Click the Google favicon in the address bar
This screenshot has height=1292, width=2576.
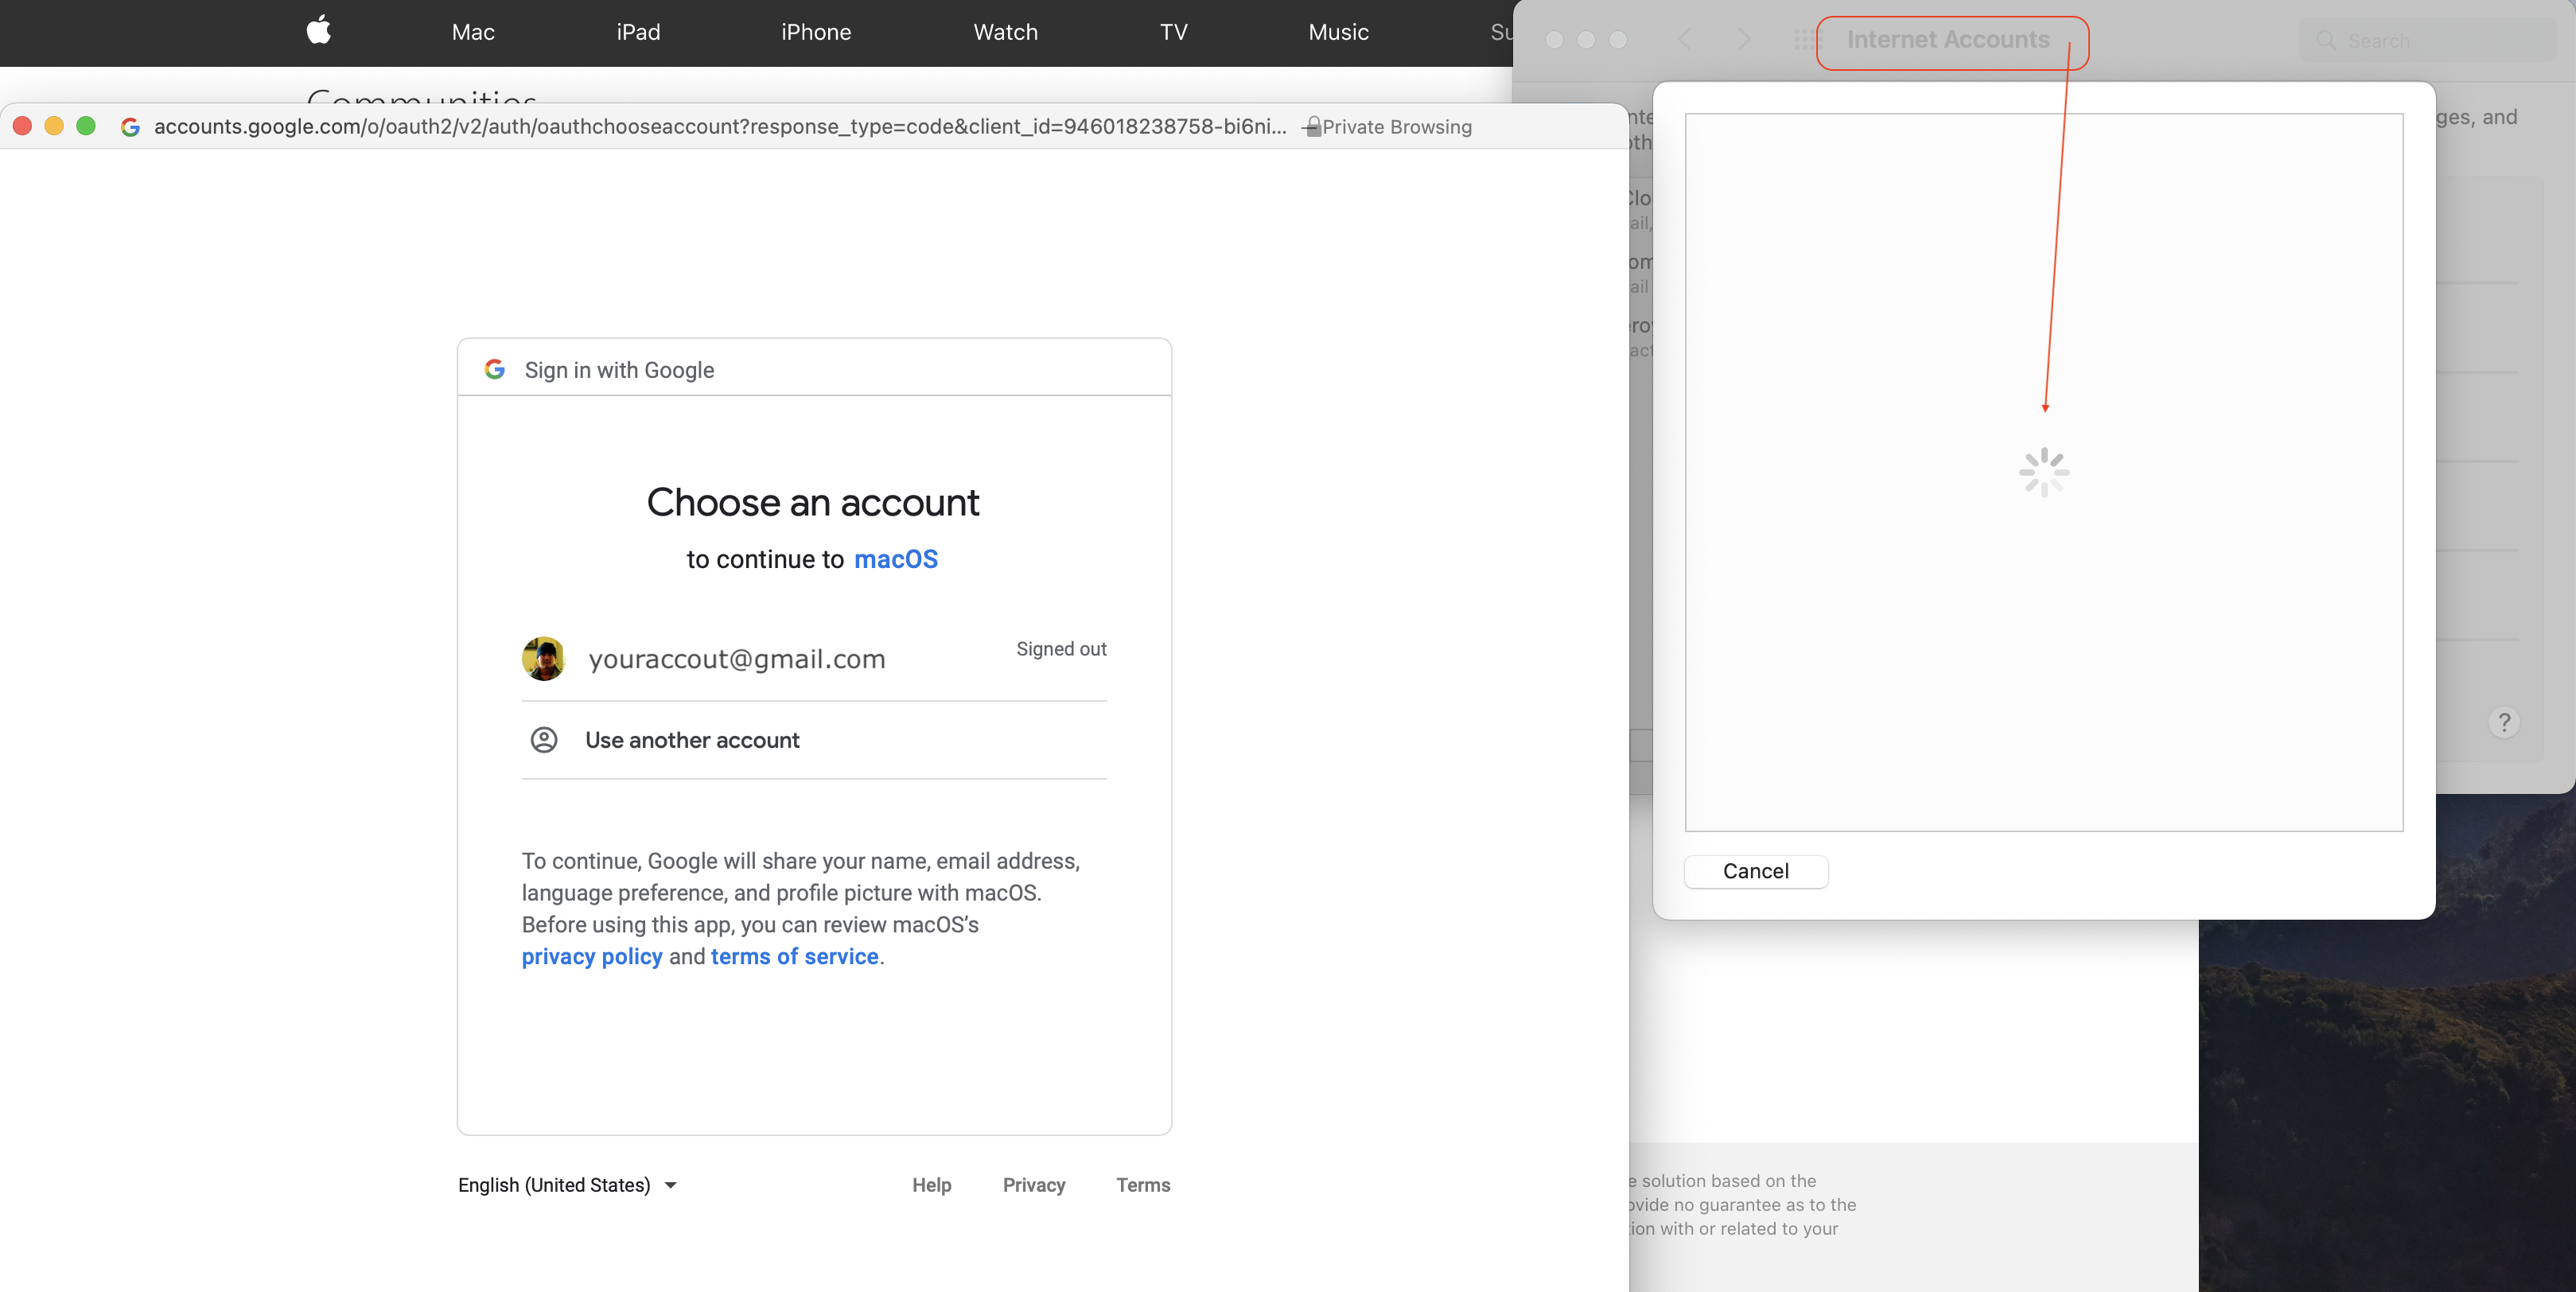click(x=130, y=127)
